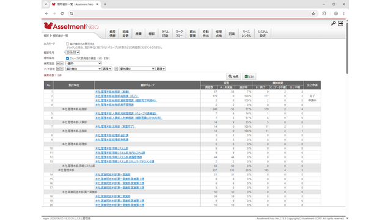The width and height of the screenshot is (391, 220).
Task: Open the browser extensions puzzle icon
Action: (x=324, y=13)
